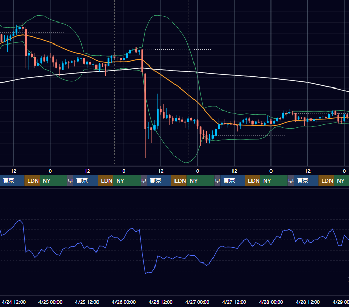Click the 早 early-session block before 4/27 東京

pos(217,181)
